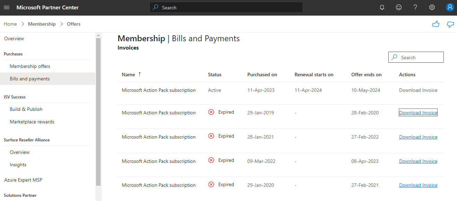Image resolution: width=457 pixels, height=201 pixels.
Task: Click Solutions Partner heading in sidebar
Action: [20, 195]
